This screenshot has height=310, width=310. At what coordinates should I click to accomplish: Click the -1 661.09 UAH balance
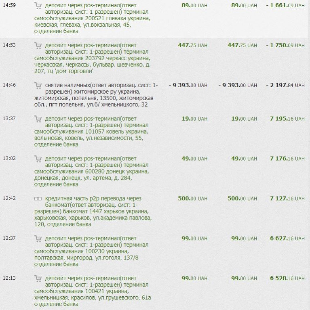[x=286, y=6]
